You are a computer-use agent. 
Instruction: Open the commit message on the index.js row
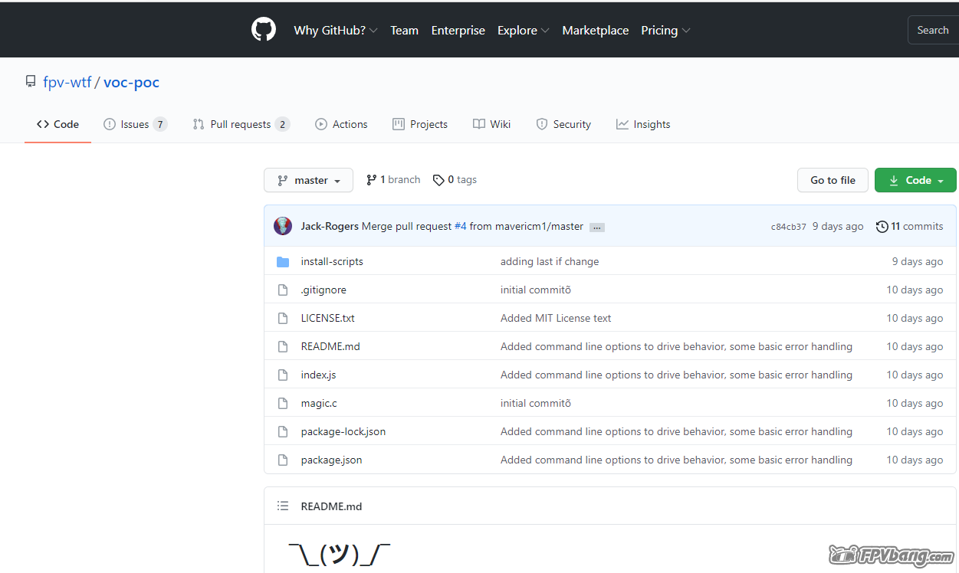click(x=676, y=375)
